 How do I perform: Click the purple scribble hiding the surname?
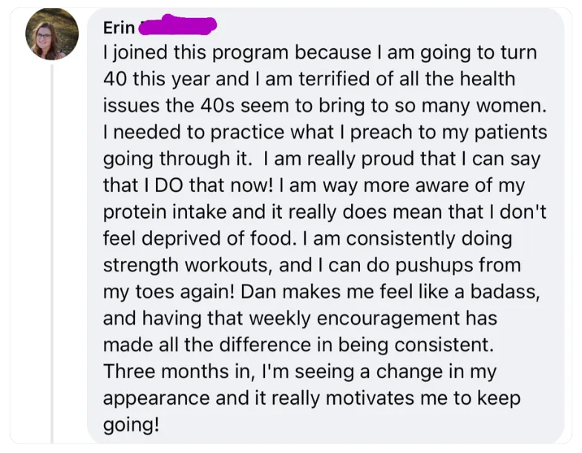point(178,25)
